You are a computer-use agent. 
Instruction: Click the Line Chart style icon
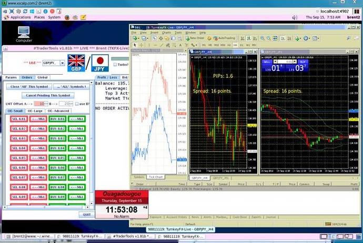tap(255, 38)
